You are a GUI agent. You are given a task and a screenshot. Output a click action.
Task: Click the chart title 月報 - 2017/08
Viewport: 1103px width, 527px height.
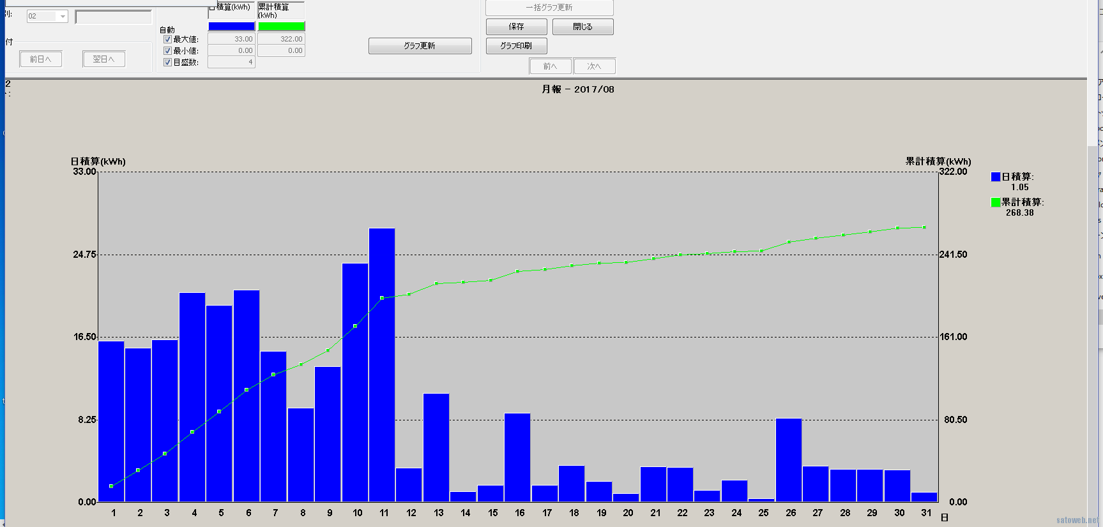coord(578,89)
